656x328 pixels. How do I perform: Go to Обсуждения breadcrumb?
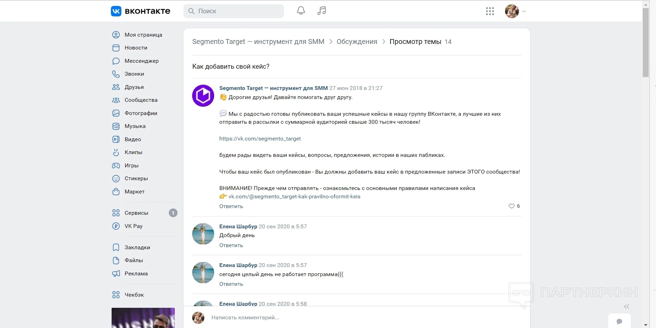(x=357, y=42)
